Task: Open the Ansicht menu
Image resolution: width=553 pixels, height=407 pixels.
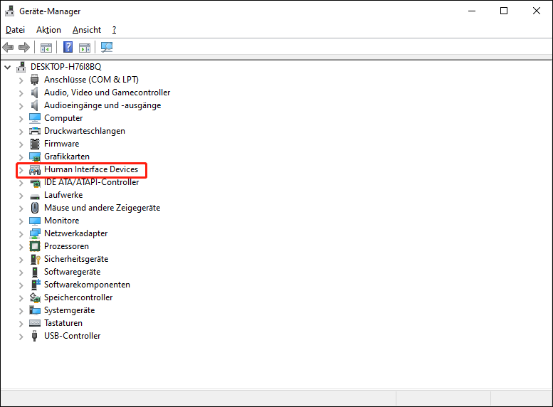Action: point(87,30)
